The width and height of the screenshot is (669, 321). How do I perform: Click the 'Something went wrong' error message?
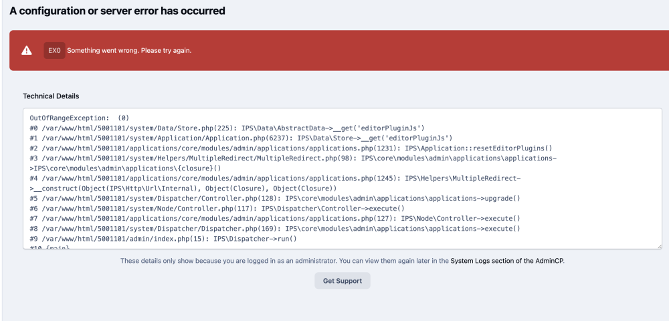(129, 50)
